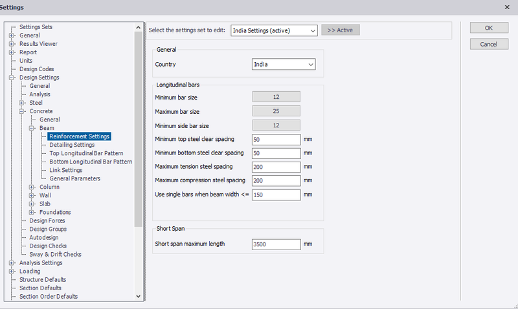Select Settings Sets in the tree
This screenshot has width=518, height=309.
pos(36,27)
